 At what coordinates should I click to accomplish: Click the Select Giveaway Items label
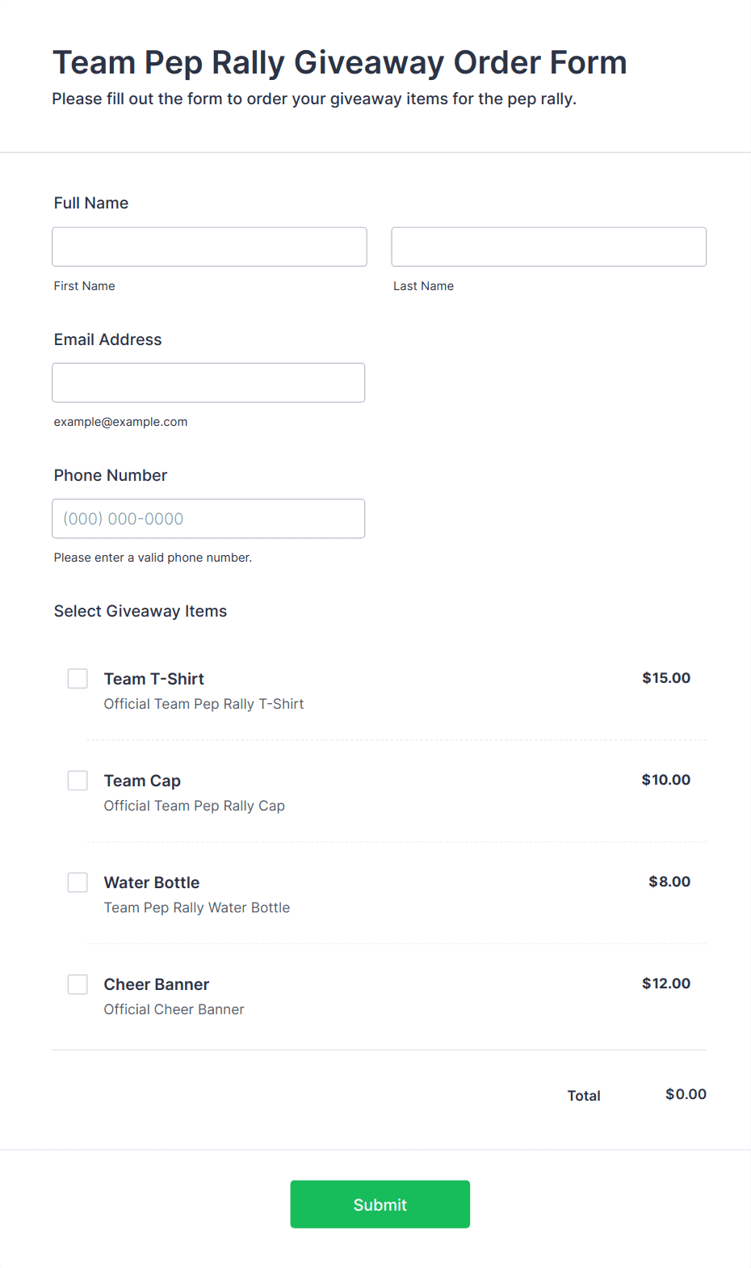pos(140,611)
